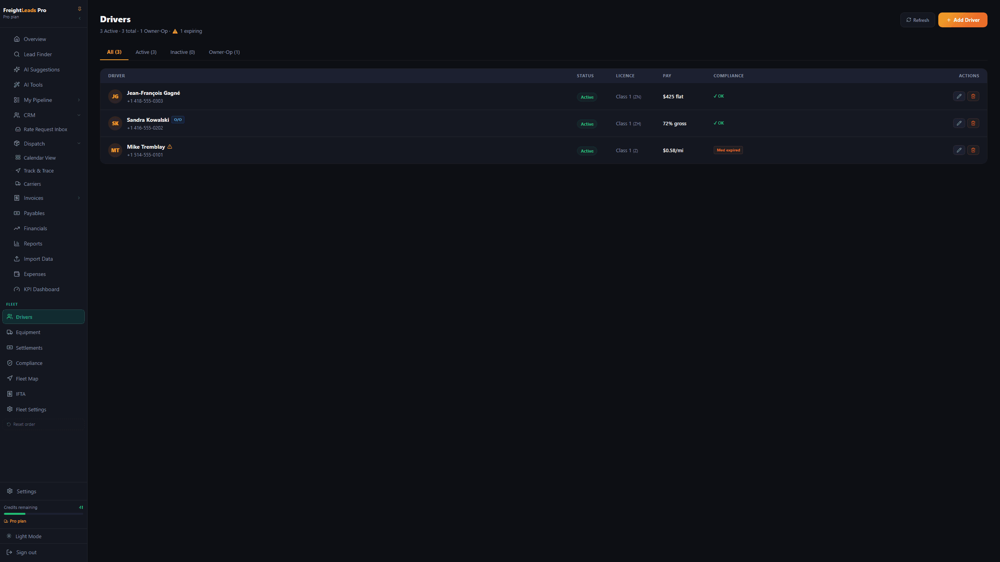Open AI Suggestions sparkle icon
Screen dimensions: 1000x562
[x=17, y=69]
